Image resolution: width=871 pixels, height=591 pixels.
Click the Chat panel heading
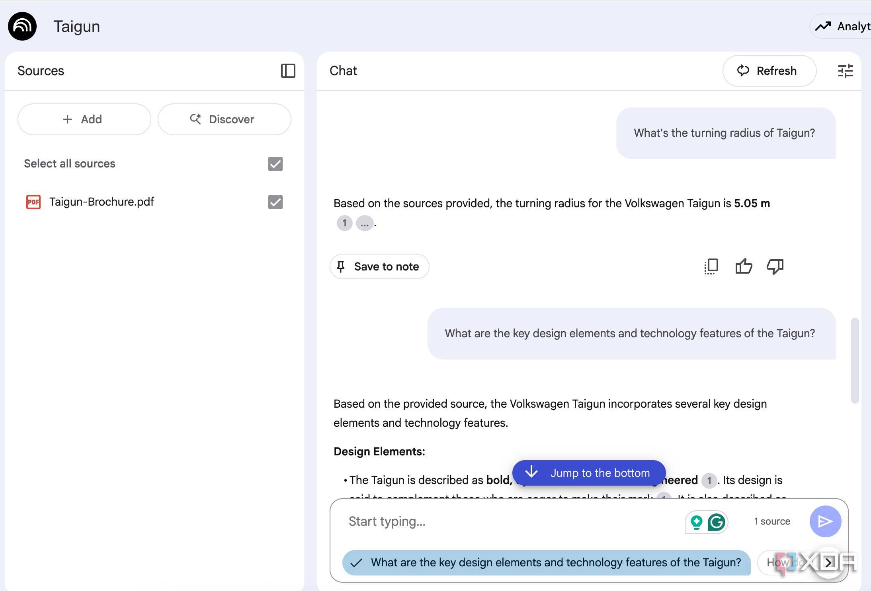click(x=343, y=71)
